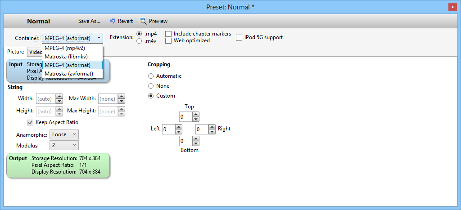461x210 pixels.
Task: Increase Width with the up arrow
Action: (x=59, y=96)
